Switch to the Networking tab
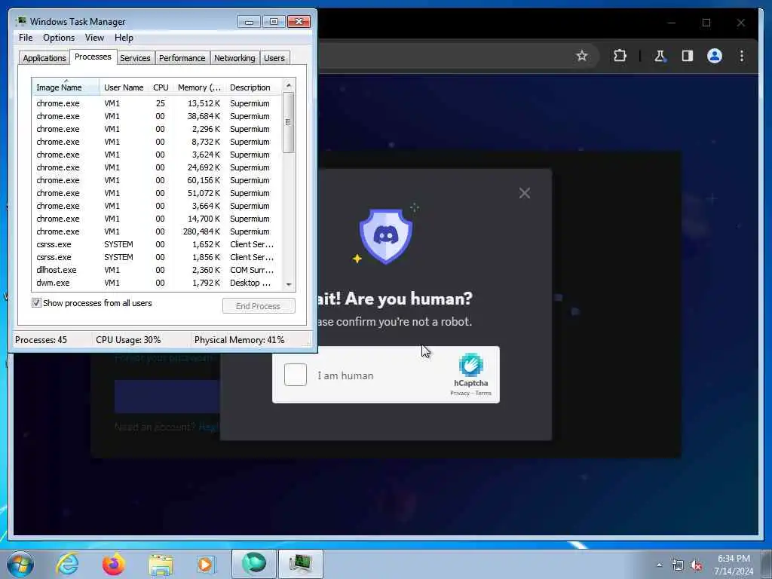Screen dimensions: 772x579 234,58
